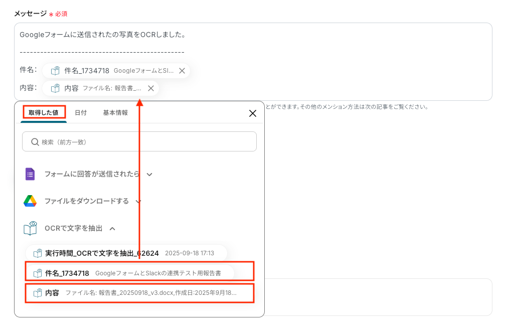This screenshot has height=331, width=509.
Task: Click OCR icon in 内容 message chip
Action: [55, 88]
